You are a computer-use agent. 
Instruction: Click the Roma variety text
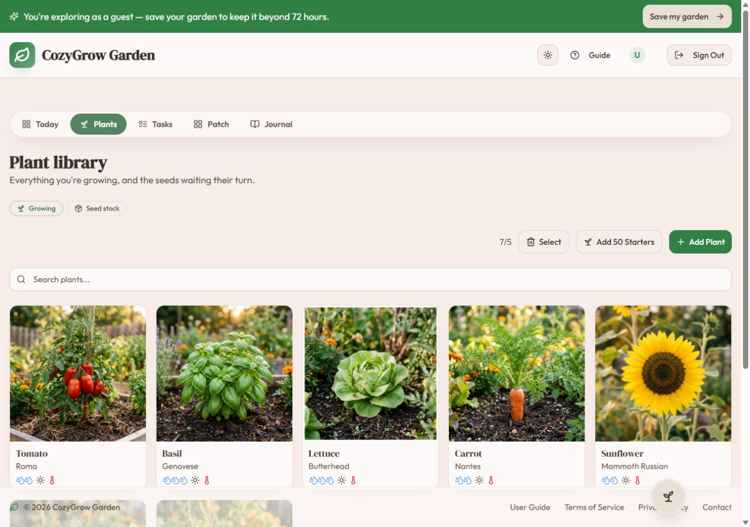point(27,467)
